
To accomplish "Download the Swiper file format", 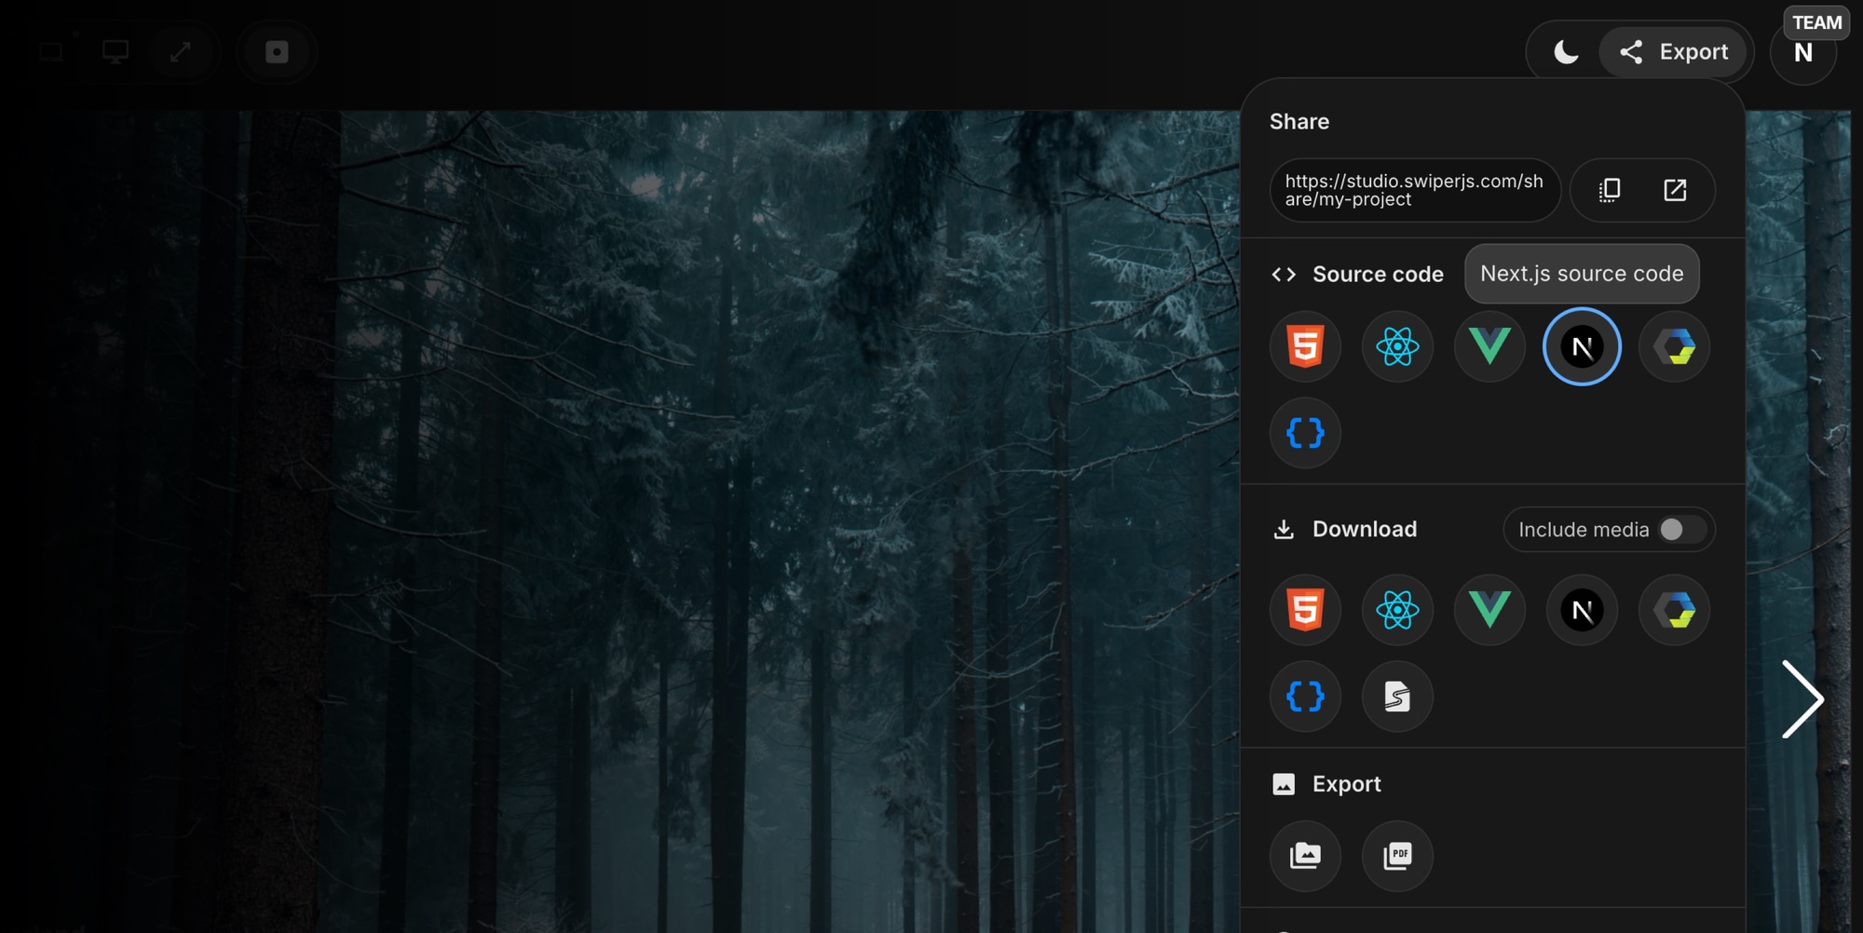I will coord(1397,696).
